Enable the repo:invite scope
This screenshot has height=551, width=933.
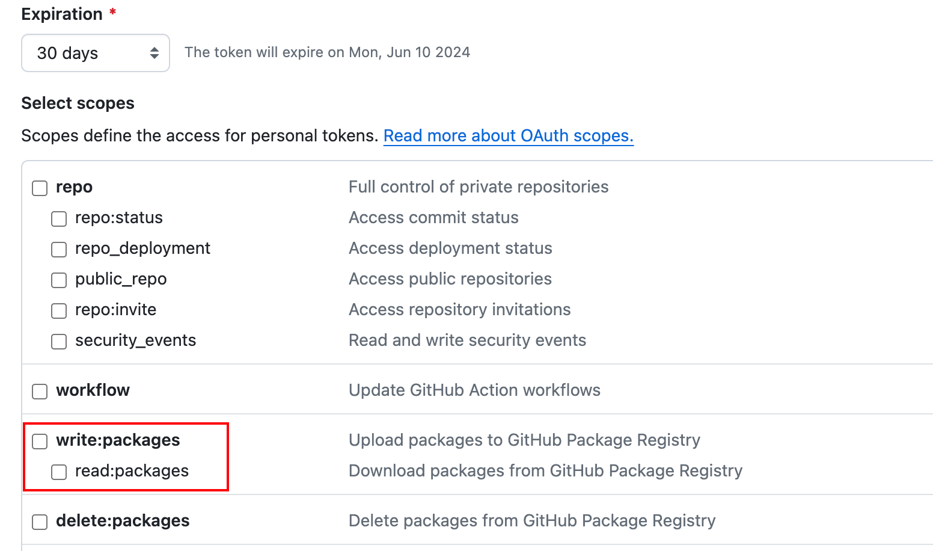58,310
